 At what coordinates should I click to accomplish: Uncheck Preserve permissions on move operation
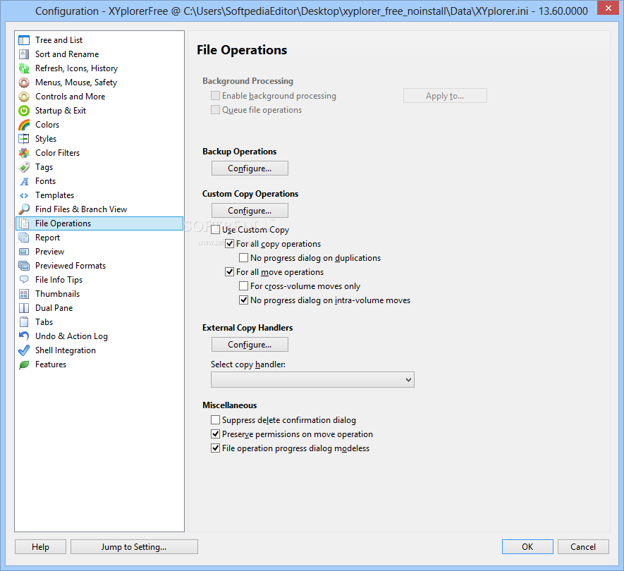coord(215,434)
